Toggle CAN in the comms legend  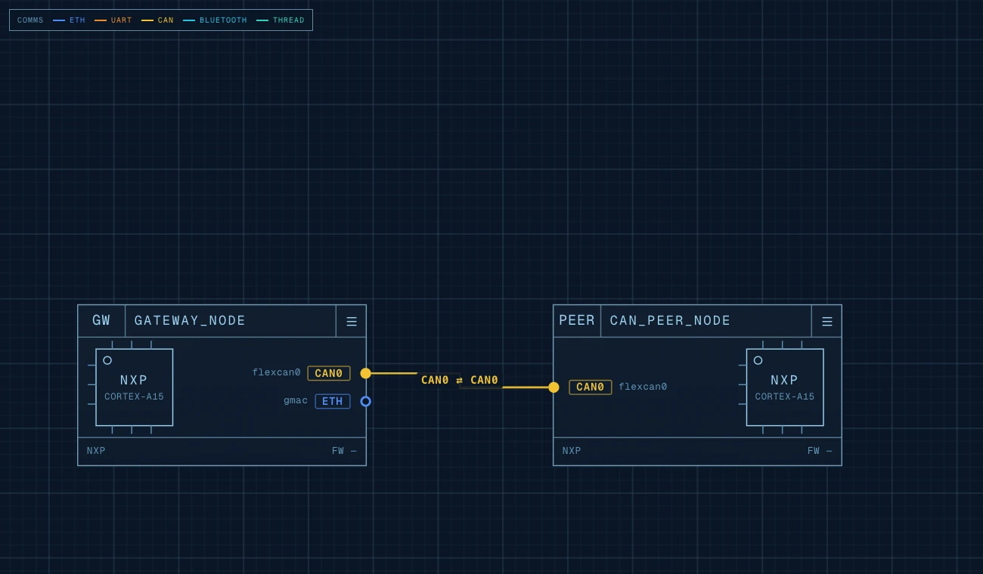point(157,20)
